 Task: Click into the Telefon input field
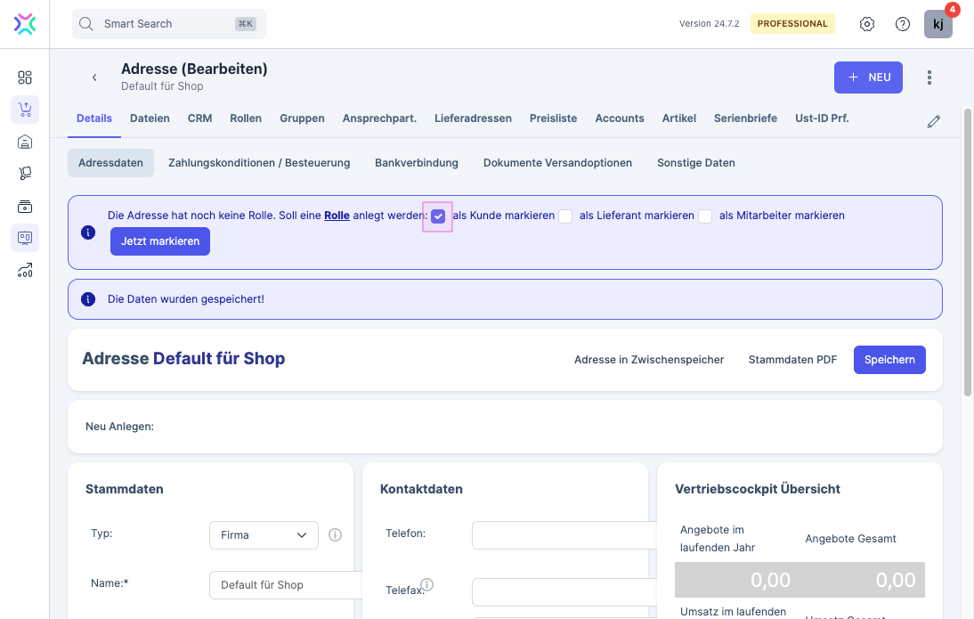coord(564,535)
